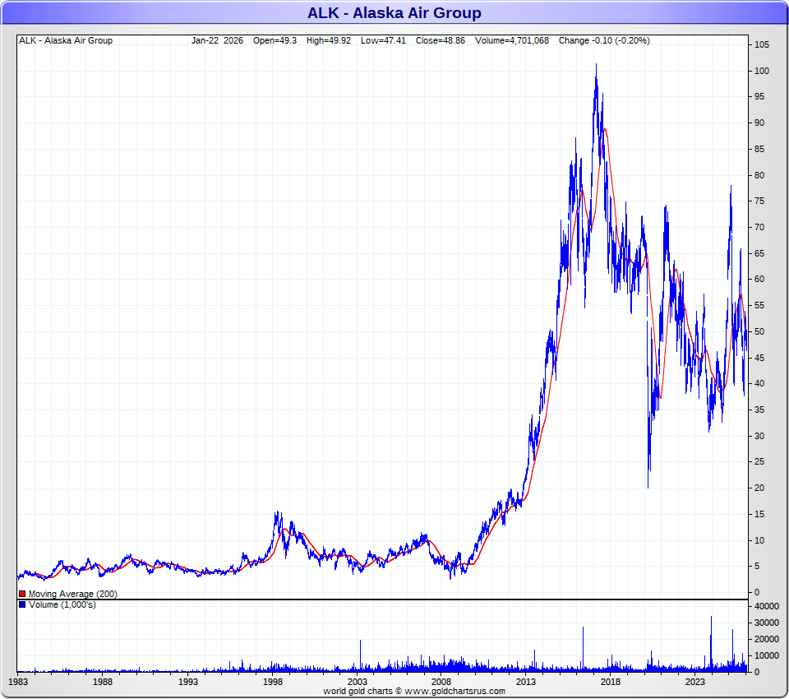Click the 2008 x-axis label
The height and width of the screenshot is (699, 789).
pyautogui.click(x=441, y=682)
